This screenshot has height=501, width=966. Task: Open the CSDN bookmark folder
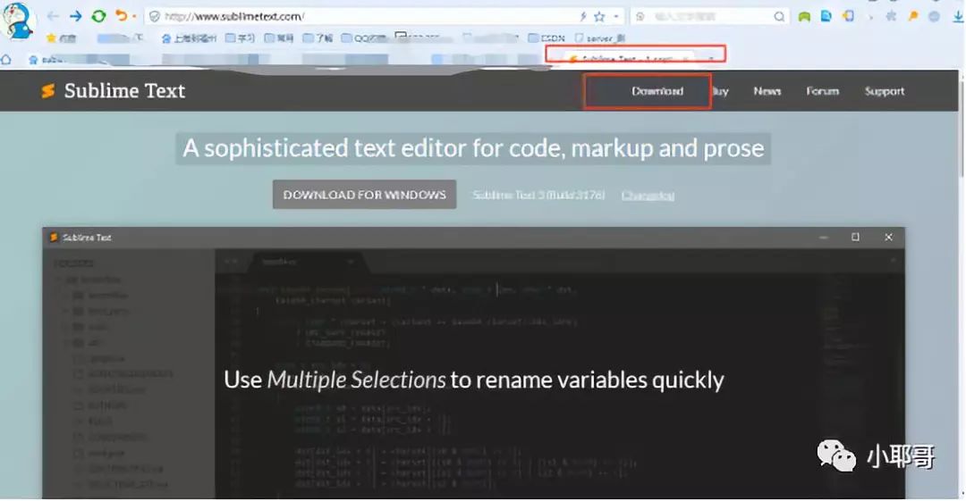[547, 38]
